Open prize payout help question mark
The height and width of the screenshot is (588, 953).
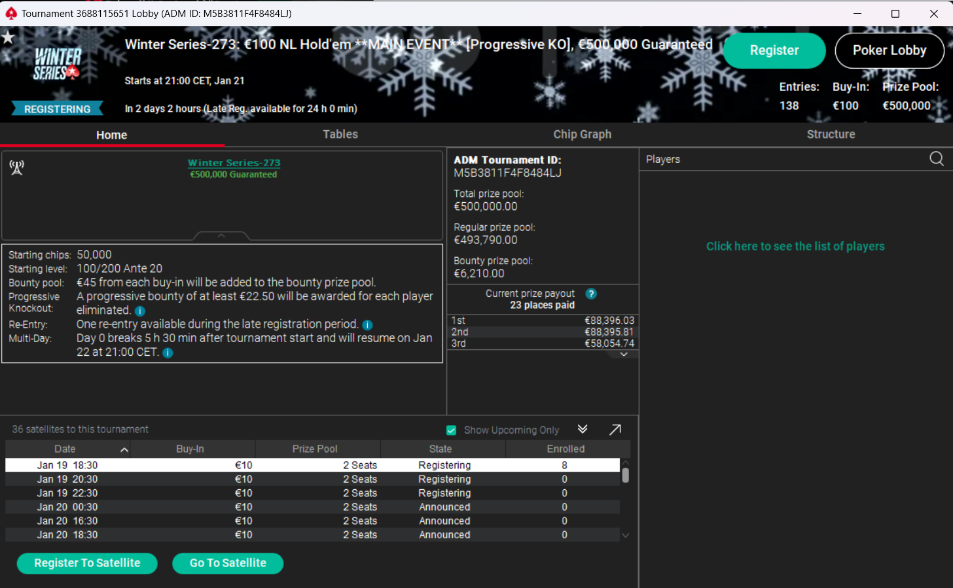tap(591, 294)
